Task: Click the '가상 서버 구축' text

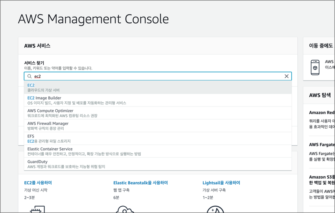Action: coord(214,190)
